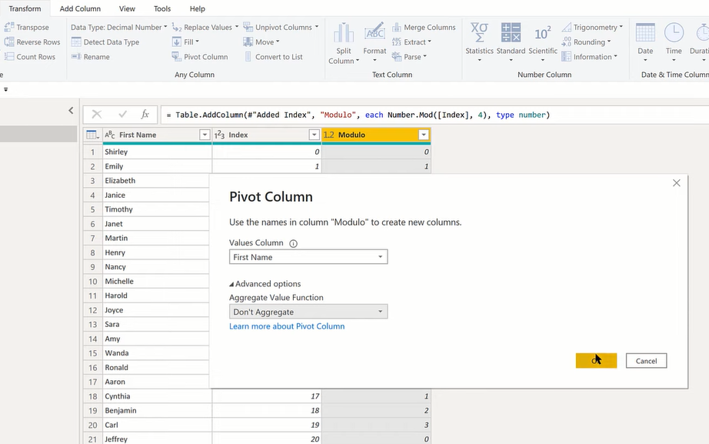This screenshot has height=444, width=709.
Task: Click Merge Columns
Action: tap(424, 27)
